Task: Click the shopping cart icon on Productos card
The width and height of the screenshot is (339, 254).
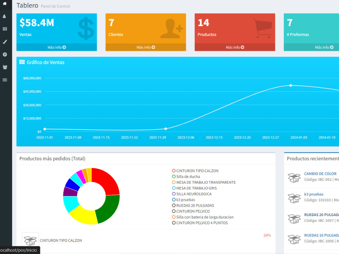Action: click(263, 28)
